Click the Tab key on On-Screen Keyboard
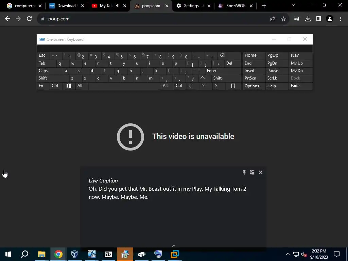Screen dimensions: 348x261 (46, 63)
